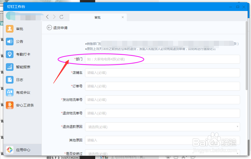Go back via the 退货申请 back arrow
Image resolution: width=251 pixels, height=159 pixels.
pyautogui.click(x=49, y=28)
